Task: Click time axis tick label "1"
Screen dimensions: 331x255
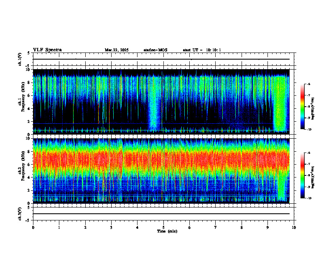Action: click(x=59, y=227)
